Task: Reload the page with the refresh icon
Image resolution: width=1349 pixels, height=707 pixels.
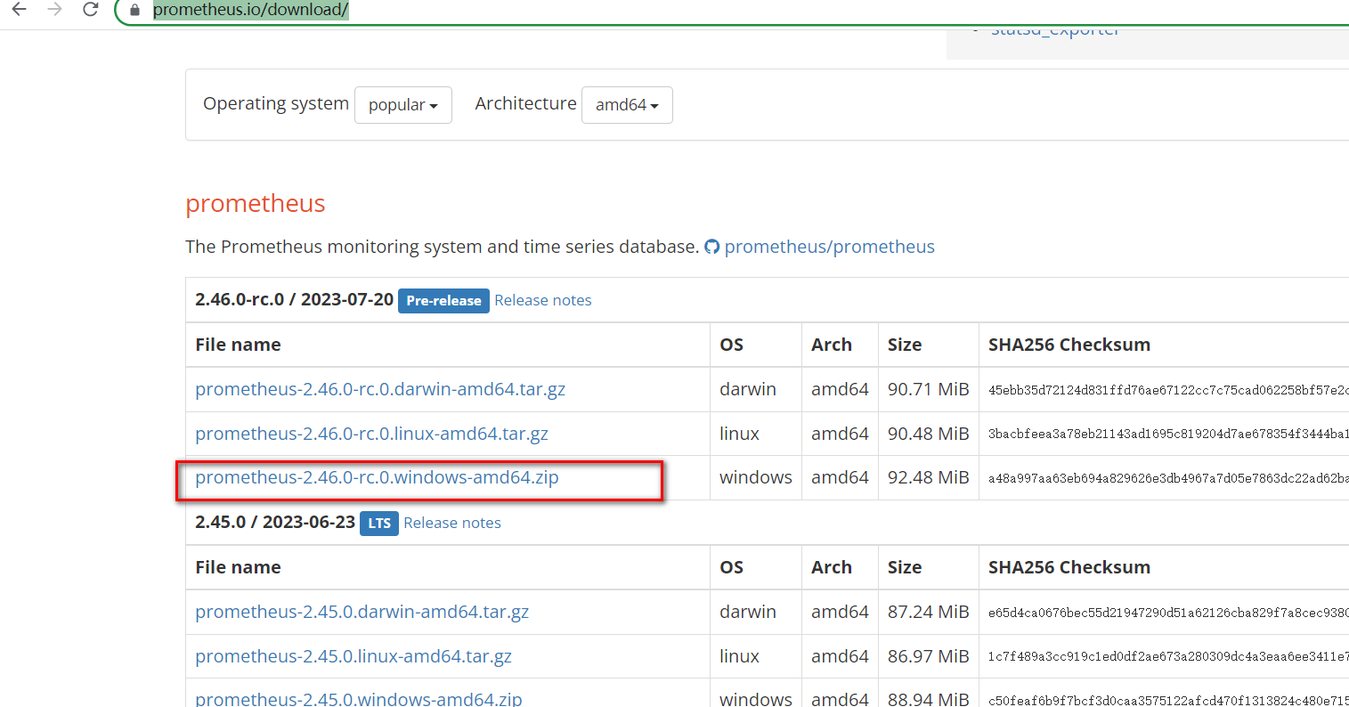Action: tap(90, 10)
